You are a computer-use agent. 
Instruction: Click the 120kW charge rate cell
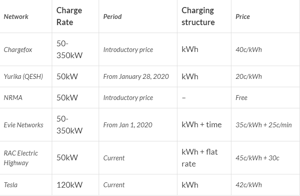pyautogui.click(x=69, y=185)
